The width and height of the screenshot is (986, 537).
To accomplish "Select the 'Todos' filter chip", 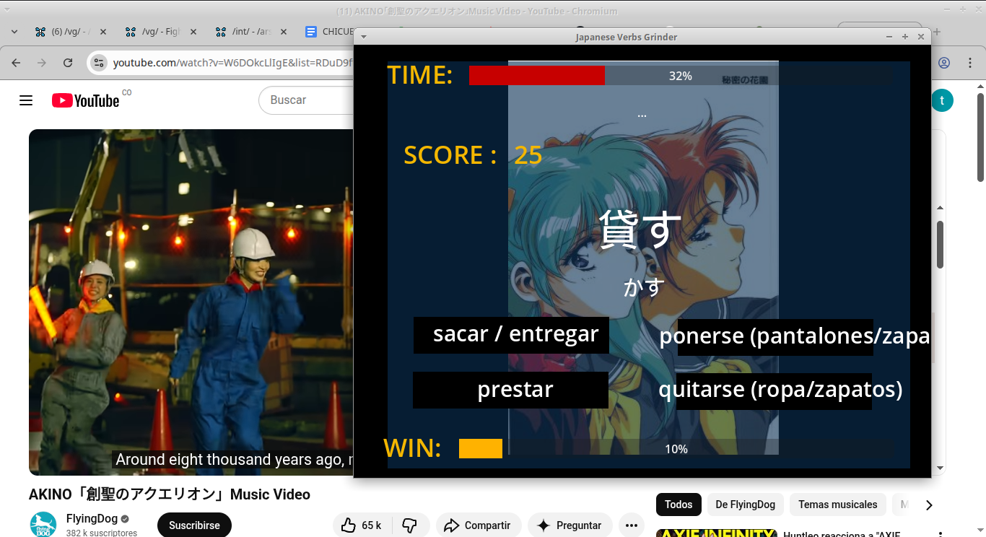I will pos(679,505).
